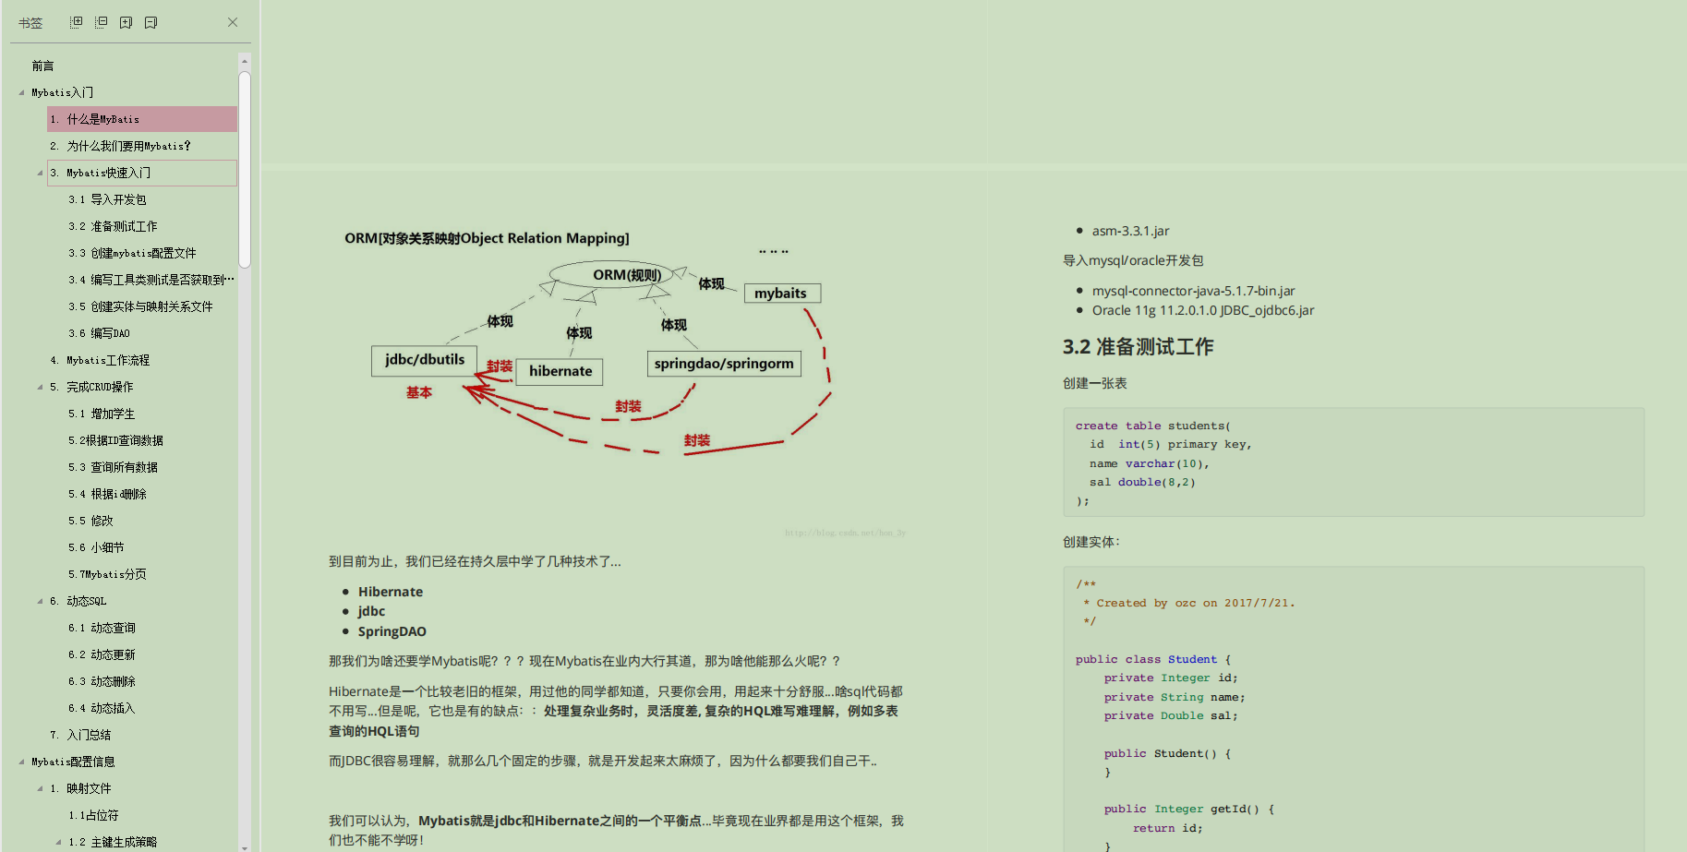Open bookmark 3.6 编写DAO
Screen dimensions: 1687x852
(99, 333)
